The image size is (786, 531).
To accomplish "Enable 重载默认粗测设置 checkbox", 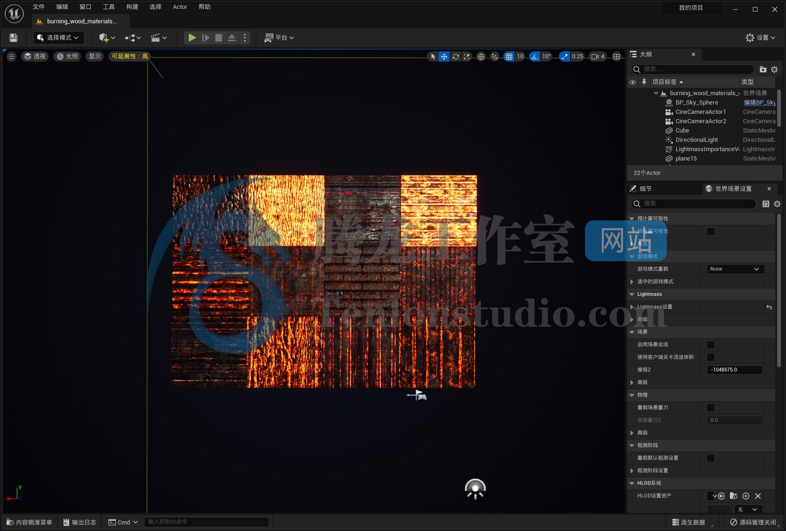I will tap(711, 458).
